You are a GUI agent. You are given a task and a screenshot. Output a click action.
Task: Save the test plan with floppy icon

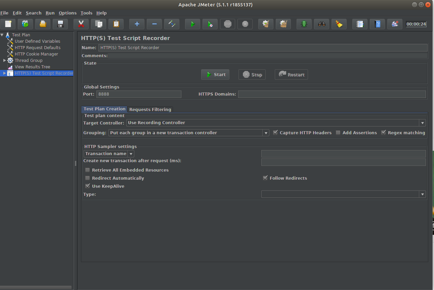60,24
